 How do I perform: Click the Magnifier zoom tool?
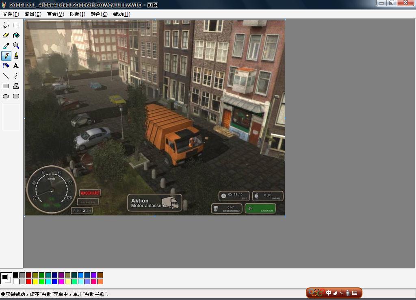[16, 46]
